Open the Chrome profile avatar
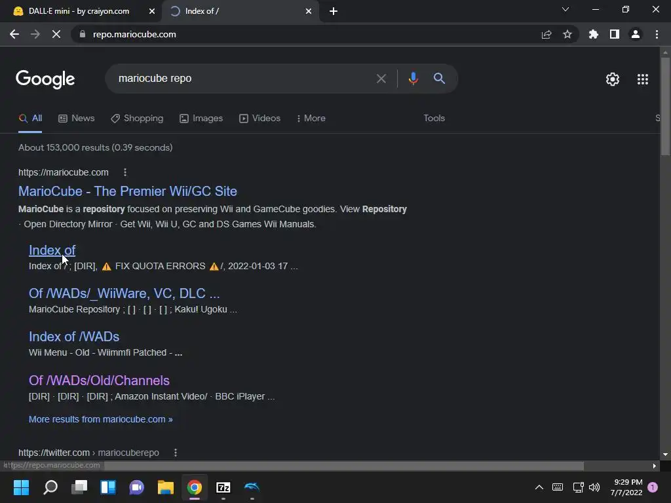671x503 pixels. (x=636, y=34)
